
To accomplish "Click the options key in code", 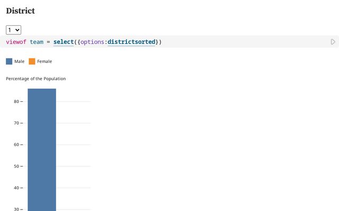I will click(92, 42).
